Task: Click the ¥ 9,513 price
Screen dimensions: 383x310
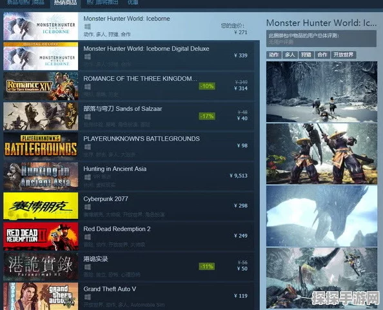Action: [x=239, y=176]
